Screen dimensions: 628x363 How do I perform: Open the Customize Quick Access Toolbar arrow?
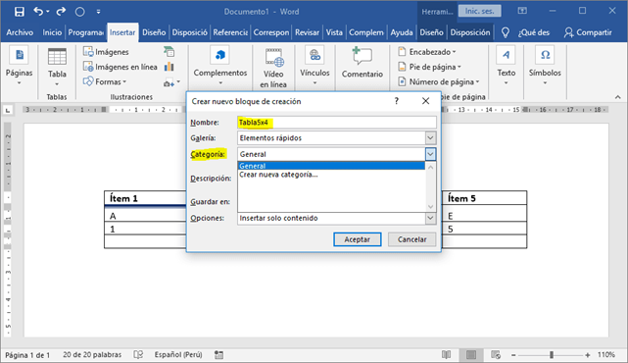[98, 12]
